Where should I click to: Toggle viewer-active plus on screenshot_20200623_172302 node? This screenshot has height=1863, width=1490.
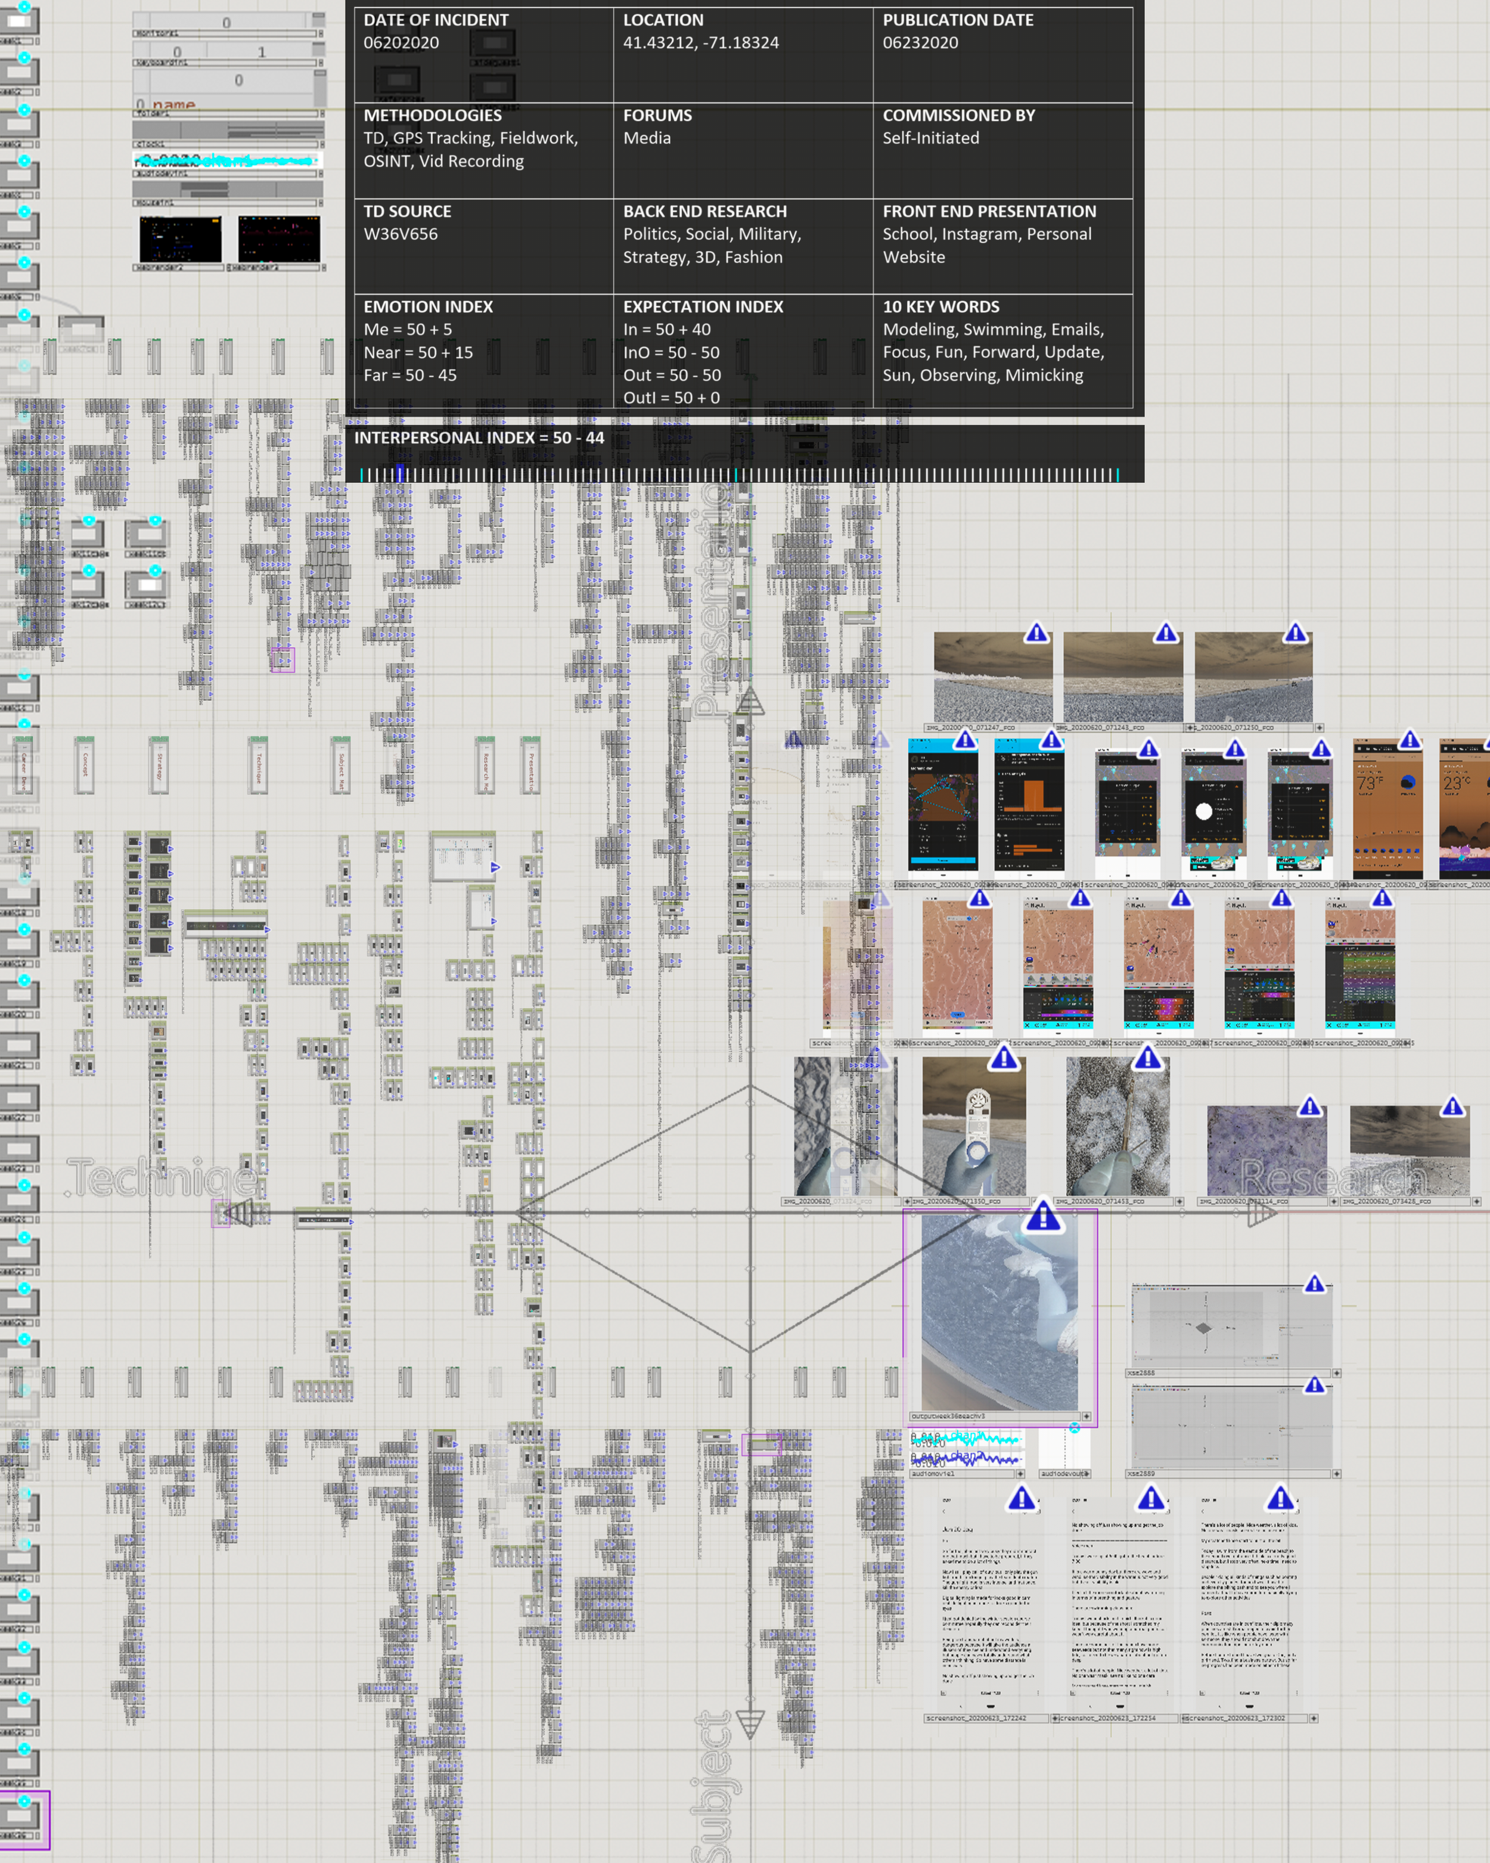pyautogui.click(x=1313, y=1719)
